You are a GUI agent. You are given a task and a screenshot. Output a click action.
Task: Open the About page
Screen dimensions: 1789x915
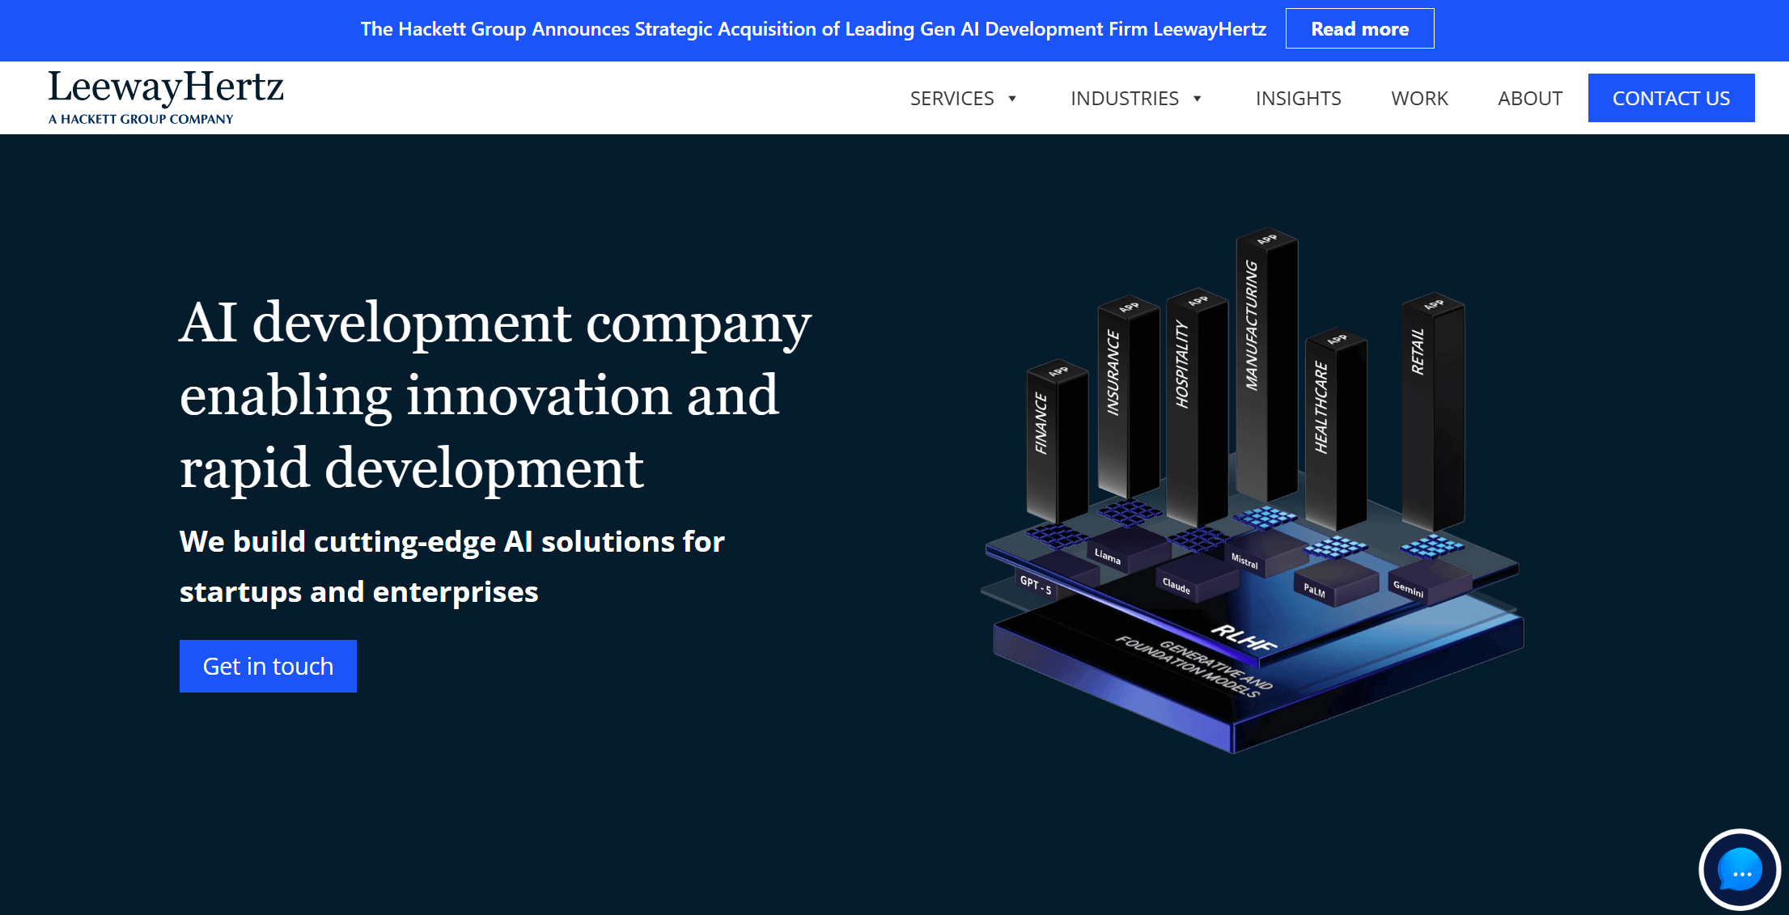pos(1529,99)
